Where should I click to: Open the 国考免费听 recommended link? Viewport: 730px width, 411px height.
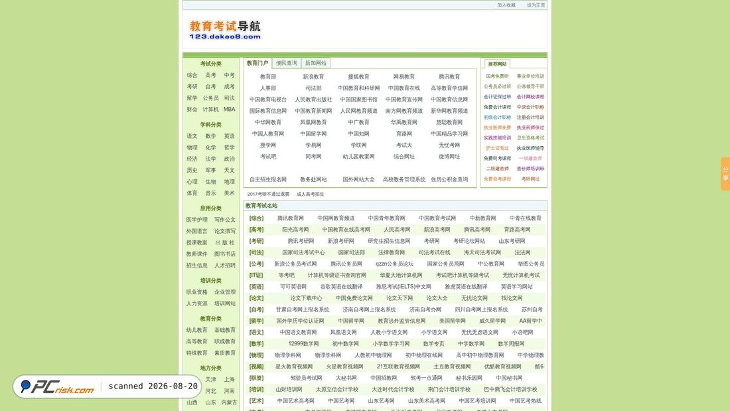pyautogui.click(x=497, y=76)
